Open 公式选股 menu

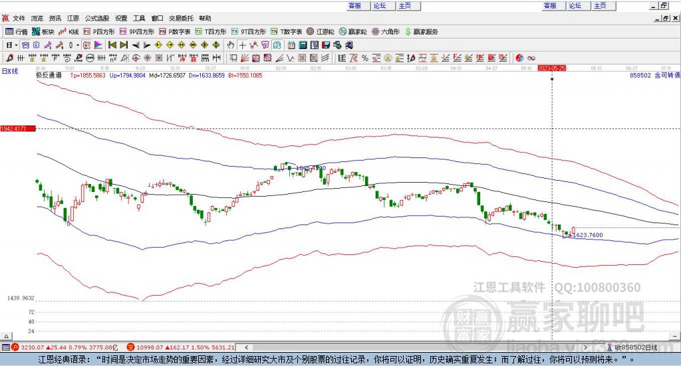(x=97, y=18)
